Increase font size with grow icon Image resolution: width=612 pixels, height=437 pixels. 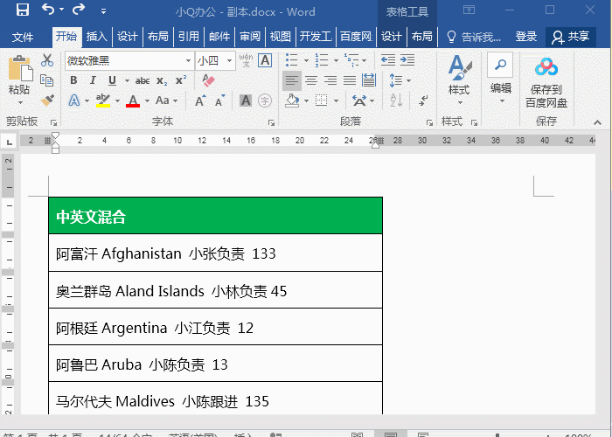tap(200, 101)
